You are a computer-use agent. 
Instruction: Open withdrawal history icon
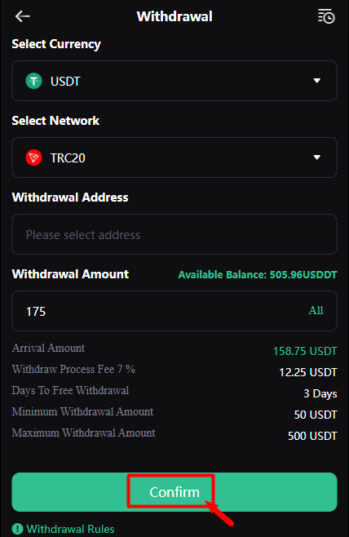coord(326,16)
